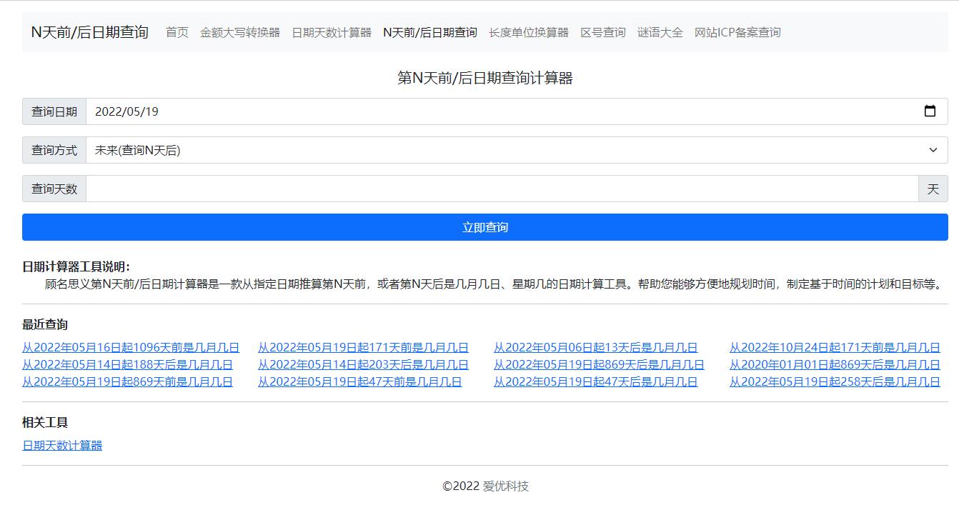Open query 从2022年05月06日起13天后是几月几日

click(596, 346)
